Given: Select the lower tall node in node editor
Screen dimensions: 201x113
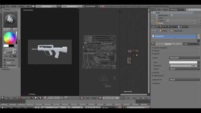Looking at the screenshot, I should [x=129, y=61].
